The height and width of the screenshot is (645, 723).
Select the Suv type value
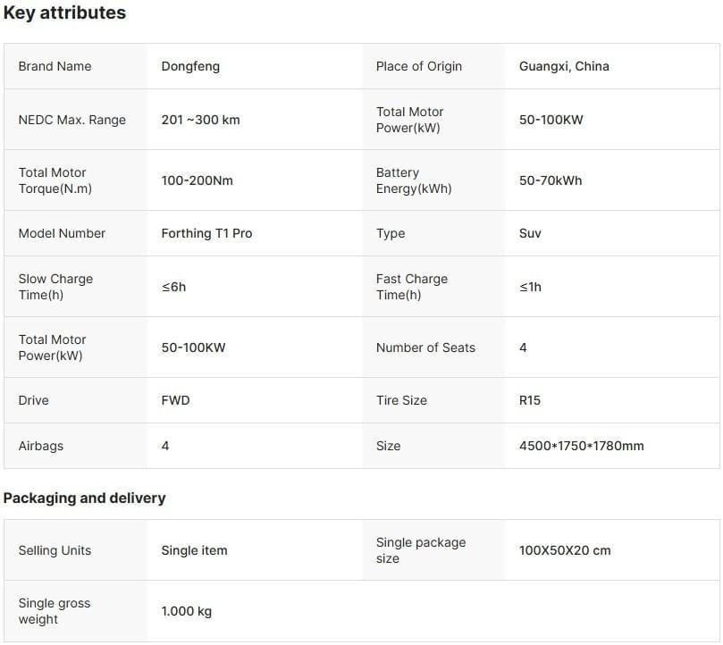coord(530,233)
